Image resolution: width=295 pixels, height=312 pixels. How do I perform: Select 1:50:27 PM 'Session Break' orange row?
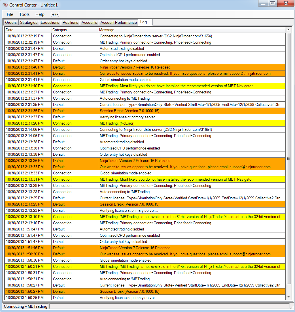point(145,291)
